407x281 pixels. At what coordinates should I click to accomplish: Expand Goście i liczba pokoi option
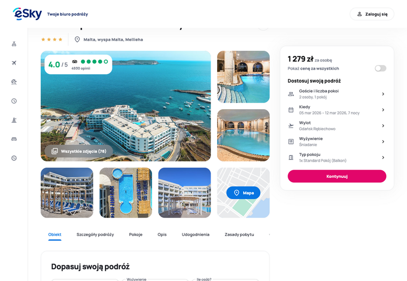[x=337, y=94]
